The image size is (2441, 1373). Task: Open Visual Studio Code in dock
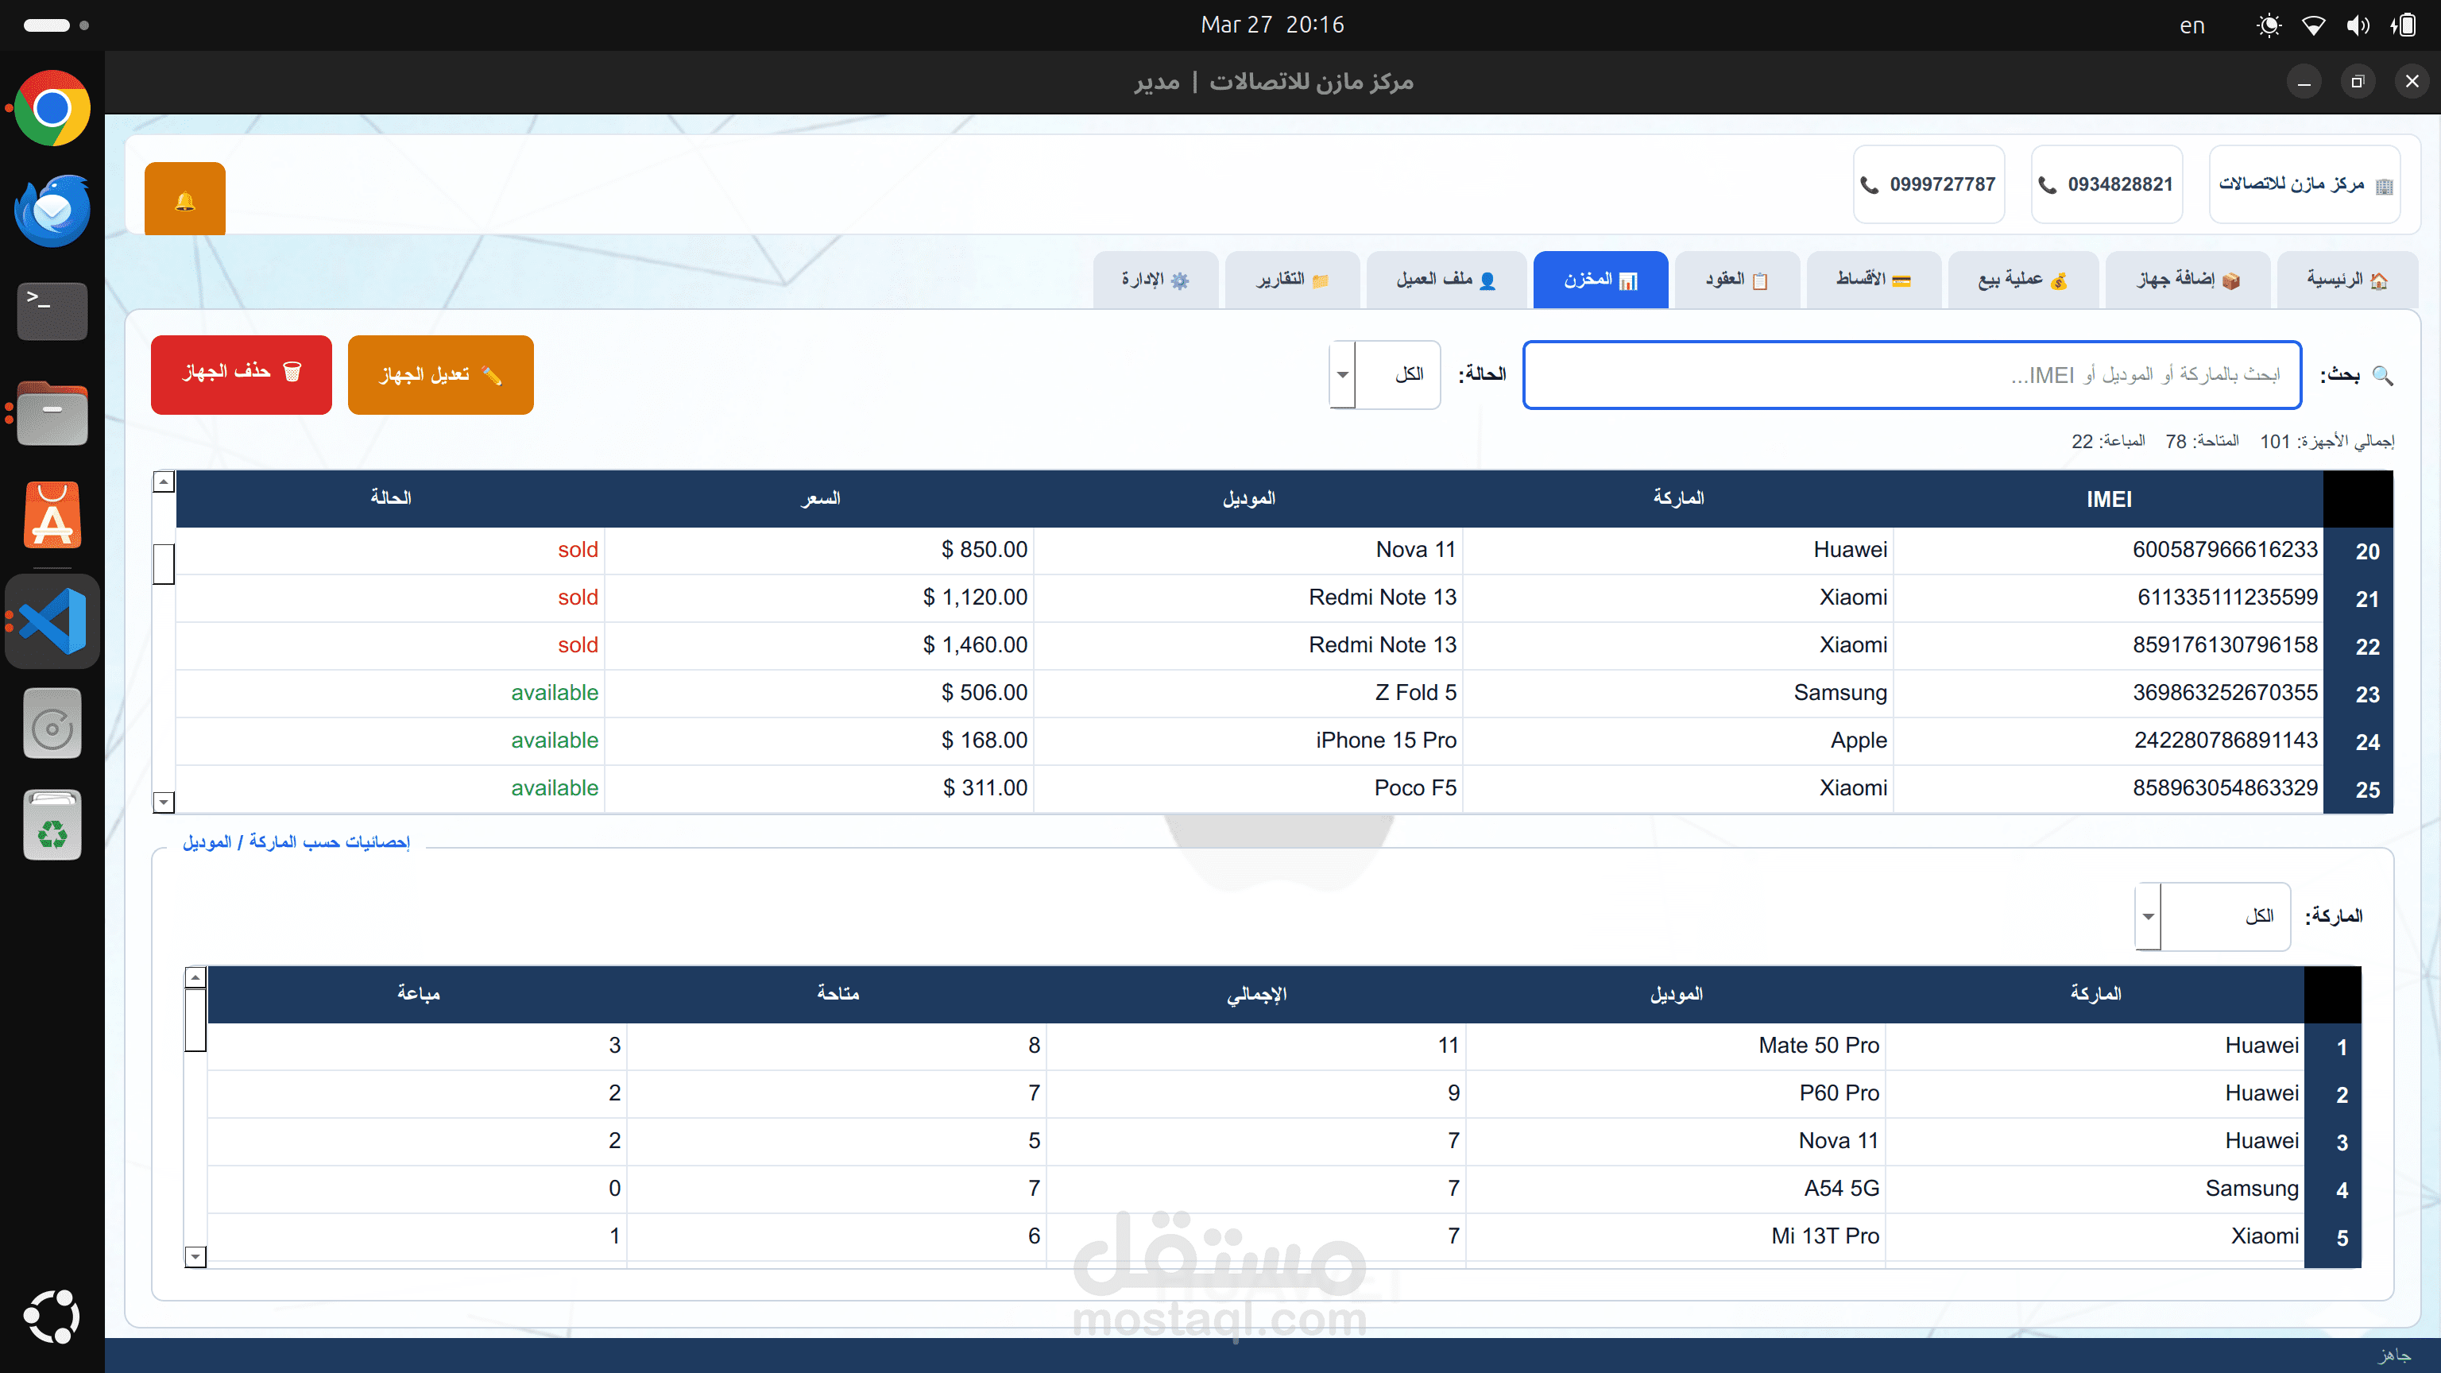point(52,621)
